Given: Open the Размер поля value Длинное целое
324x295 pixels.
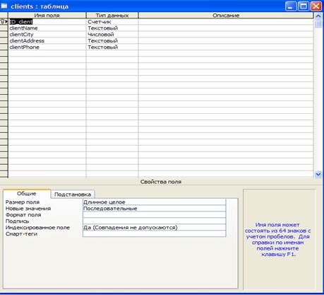Looking at the screenshot, I should (155, 202).
